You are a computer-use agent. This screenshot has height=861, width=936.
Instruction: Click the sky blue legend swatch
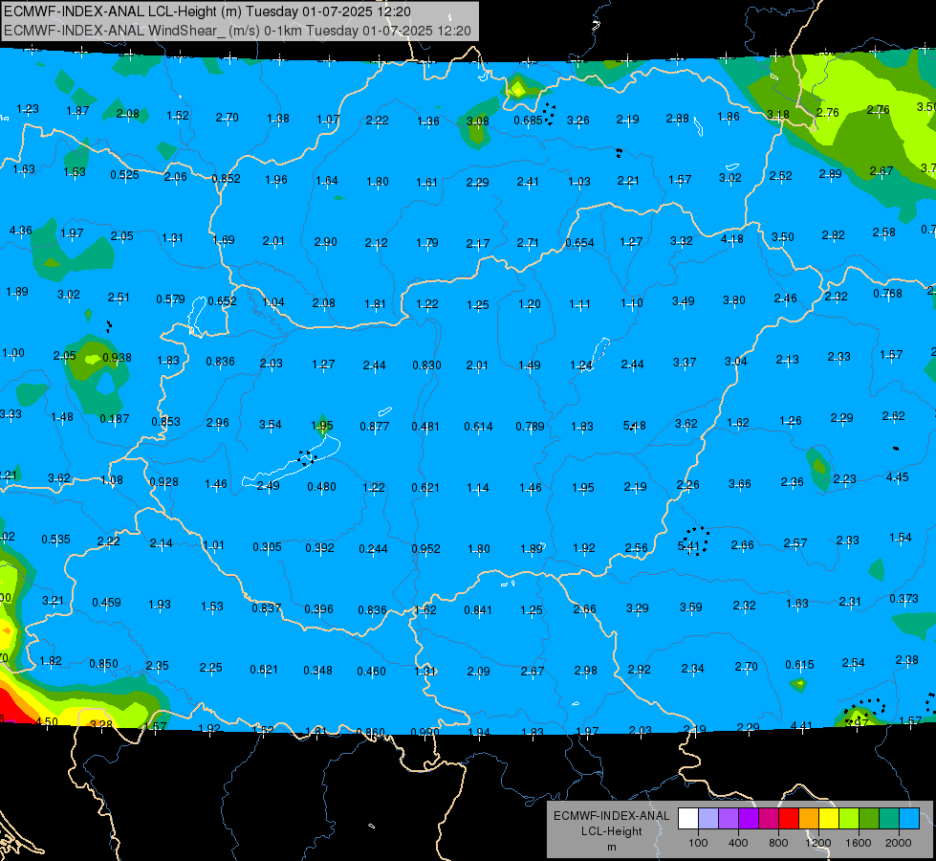909,819
